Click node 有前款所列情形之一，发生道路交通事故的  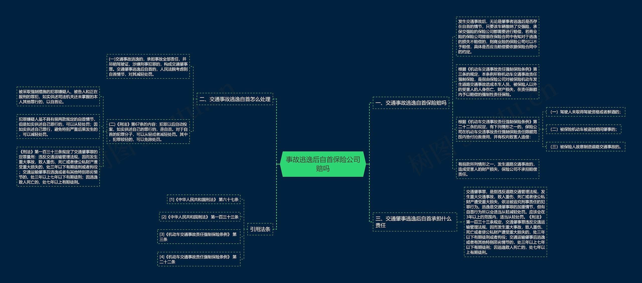coord(497,169)
